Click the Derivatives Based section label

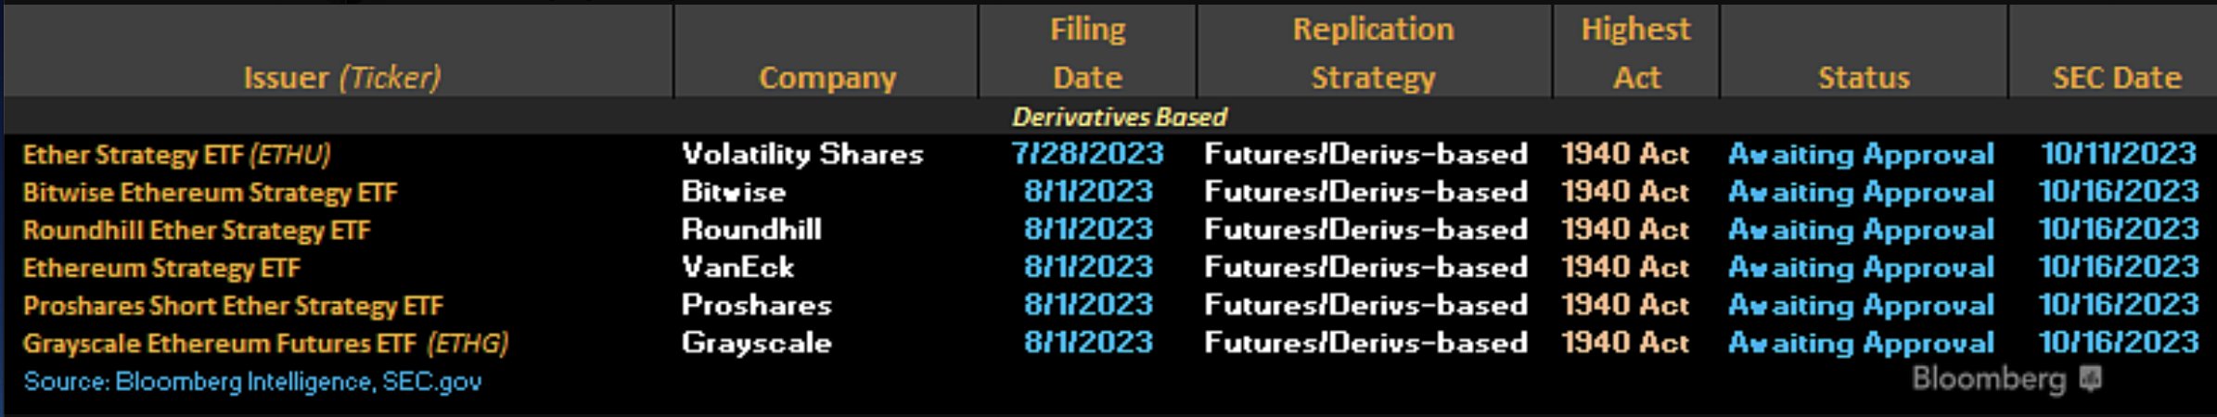coord(1119,117)
